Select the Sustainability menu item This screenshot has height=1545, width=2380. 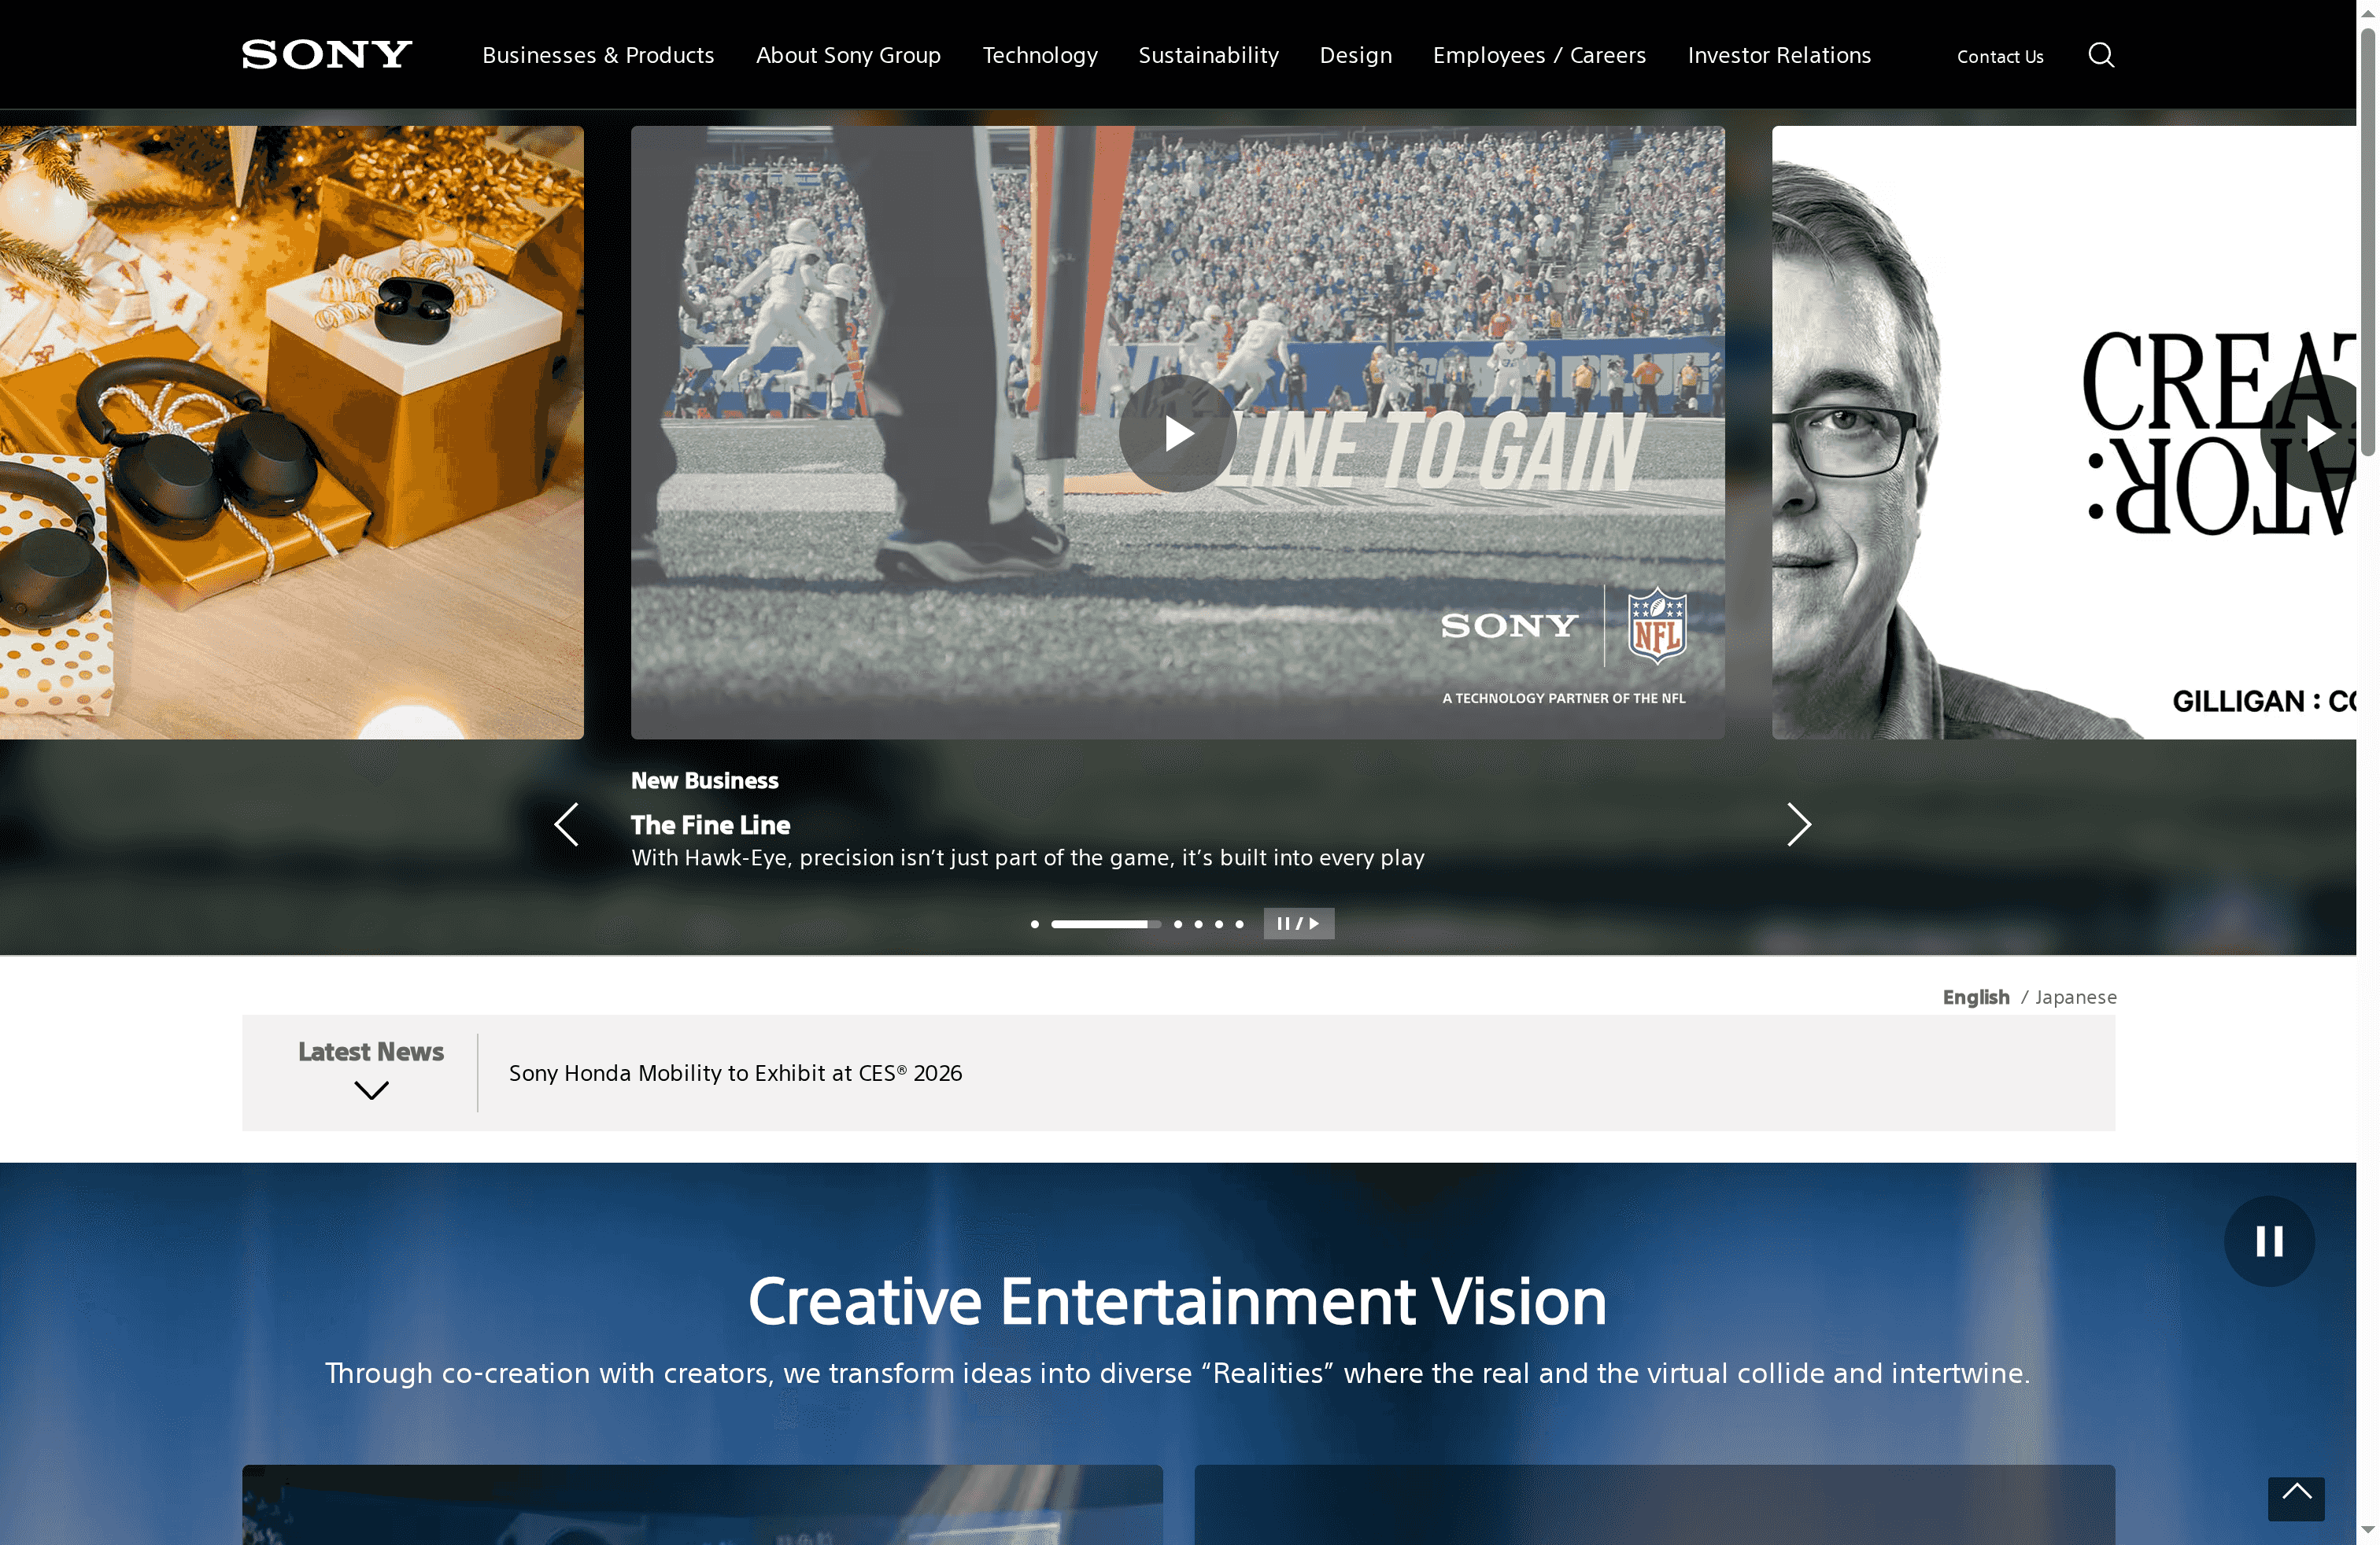(x=1208, y=55)
